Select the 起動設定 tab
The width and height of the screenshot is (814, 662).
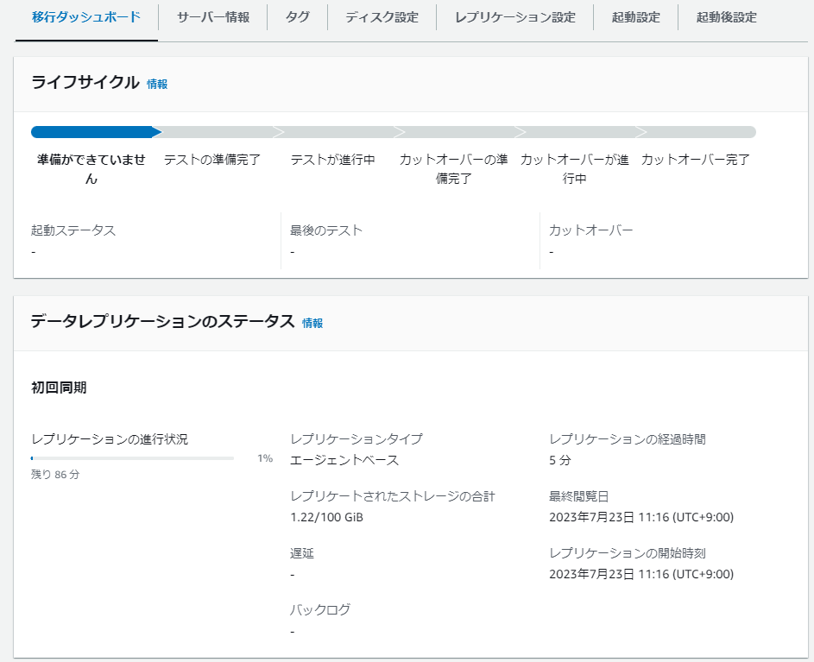[x=635, y=17]
